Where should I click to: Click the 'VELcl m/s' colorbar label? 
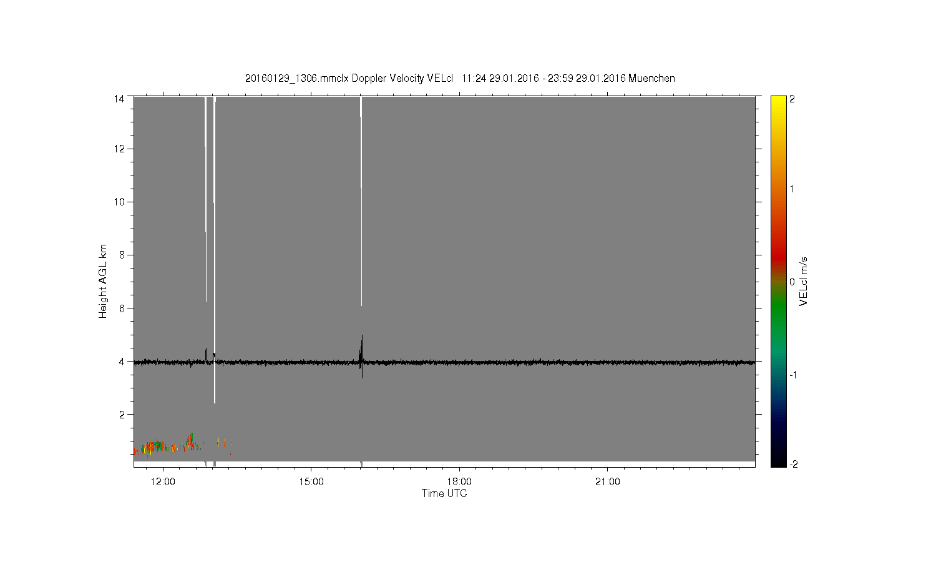point(804,282)
